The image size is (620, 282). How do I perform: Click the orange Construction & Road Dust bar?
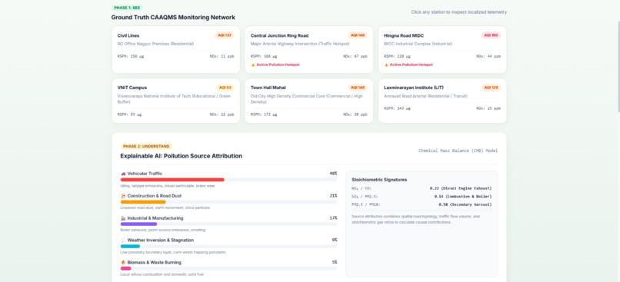click(143, 202)
